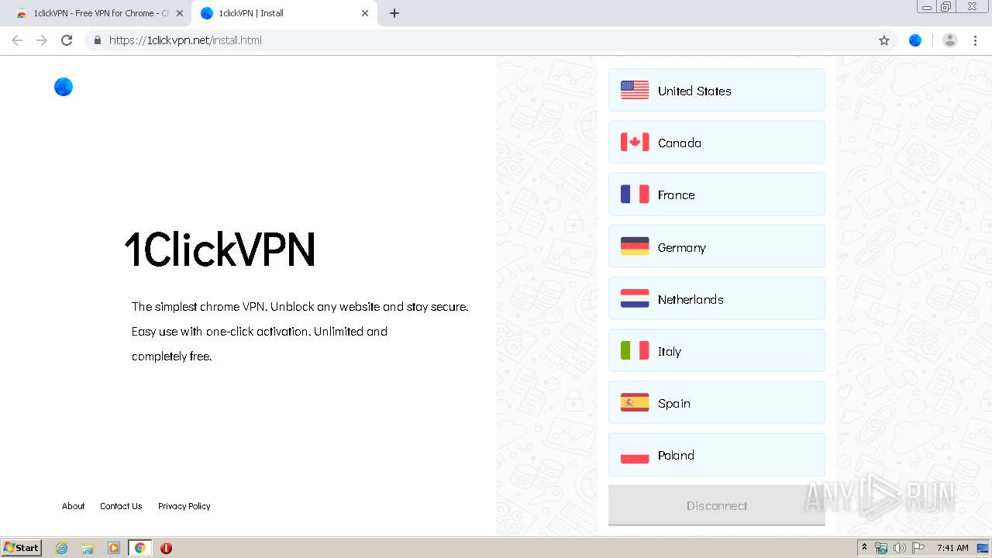Go back to previous page

[x=17, y=40]
